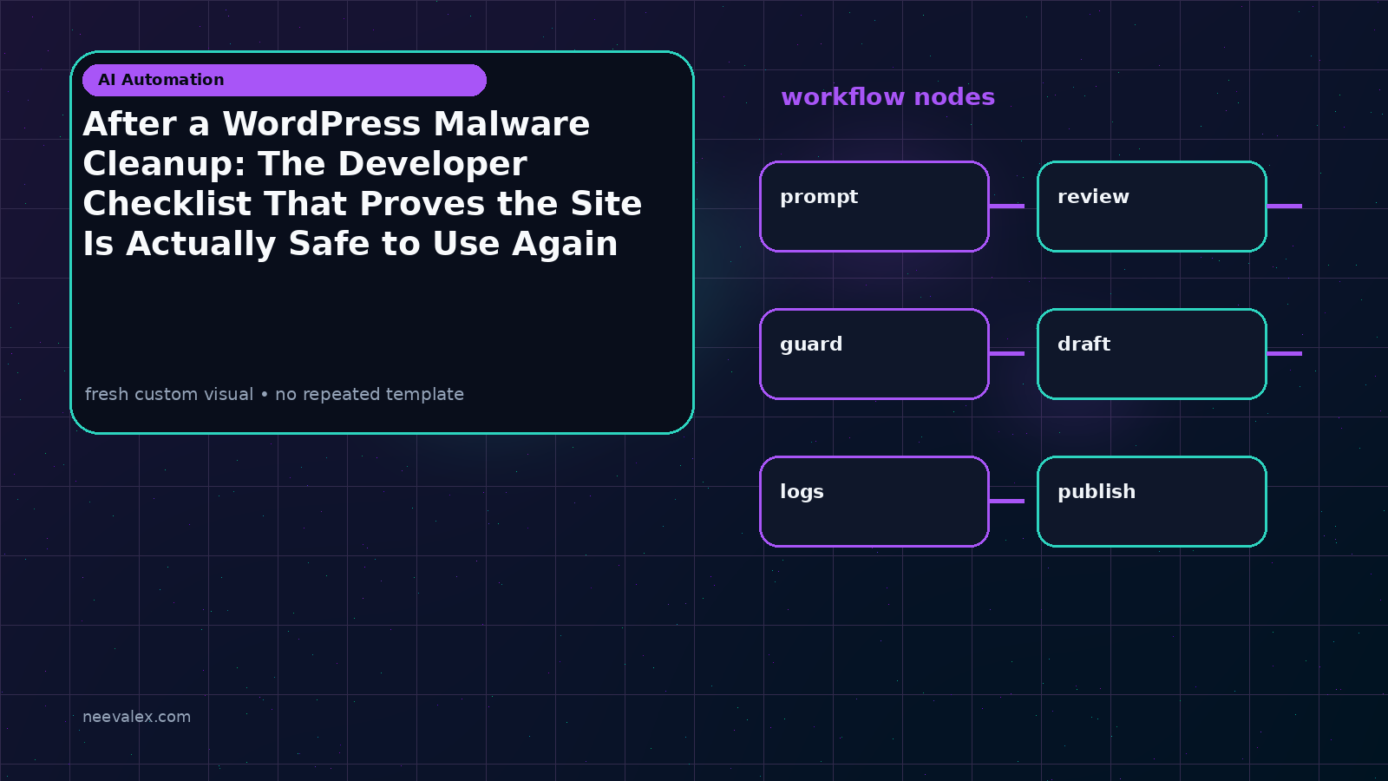Viewport: 1388px width, 781px height.
Task: Click the publish workflow node
Action: coord(1152,502)
